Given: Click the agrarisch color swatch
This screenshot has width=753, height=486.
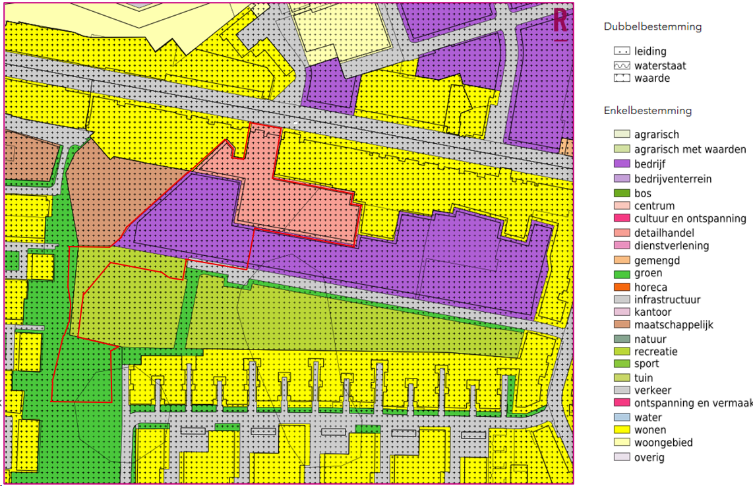Looking at the screenshot, I should 622,134.
